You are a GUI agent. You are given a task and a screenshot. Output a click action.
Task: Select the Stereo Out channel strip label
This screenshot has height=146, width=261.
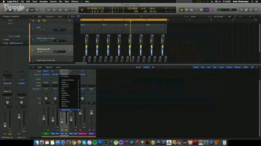[x=82, y=133]
